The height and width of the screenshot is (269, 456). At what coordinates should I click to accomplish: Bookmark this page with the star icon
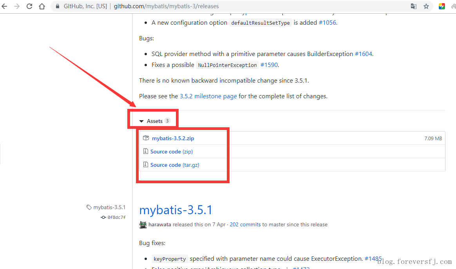[x=426, y=6]
